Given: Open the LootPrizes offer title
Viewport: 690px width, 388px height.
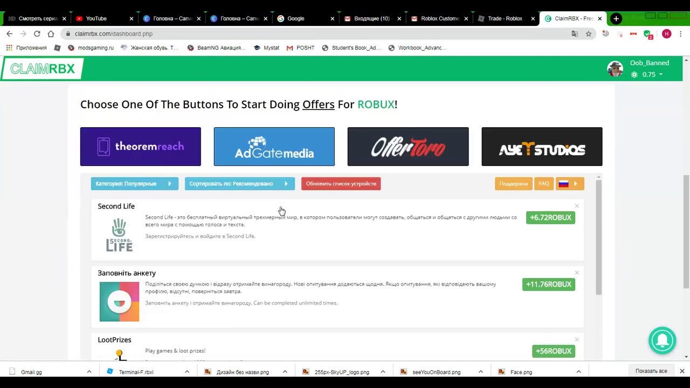Looking at the screenshot, I should click(114, 339).
